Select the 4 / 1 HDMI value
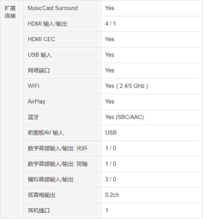 click(110, 24)
